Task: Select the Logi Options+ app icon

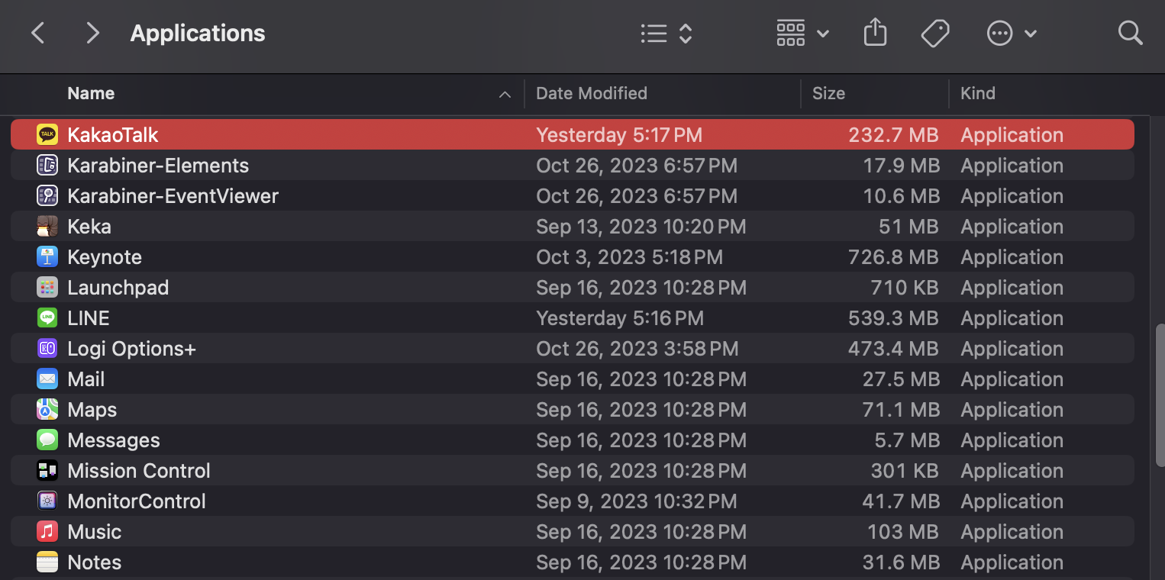Action: (47, 349)
